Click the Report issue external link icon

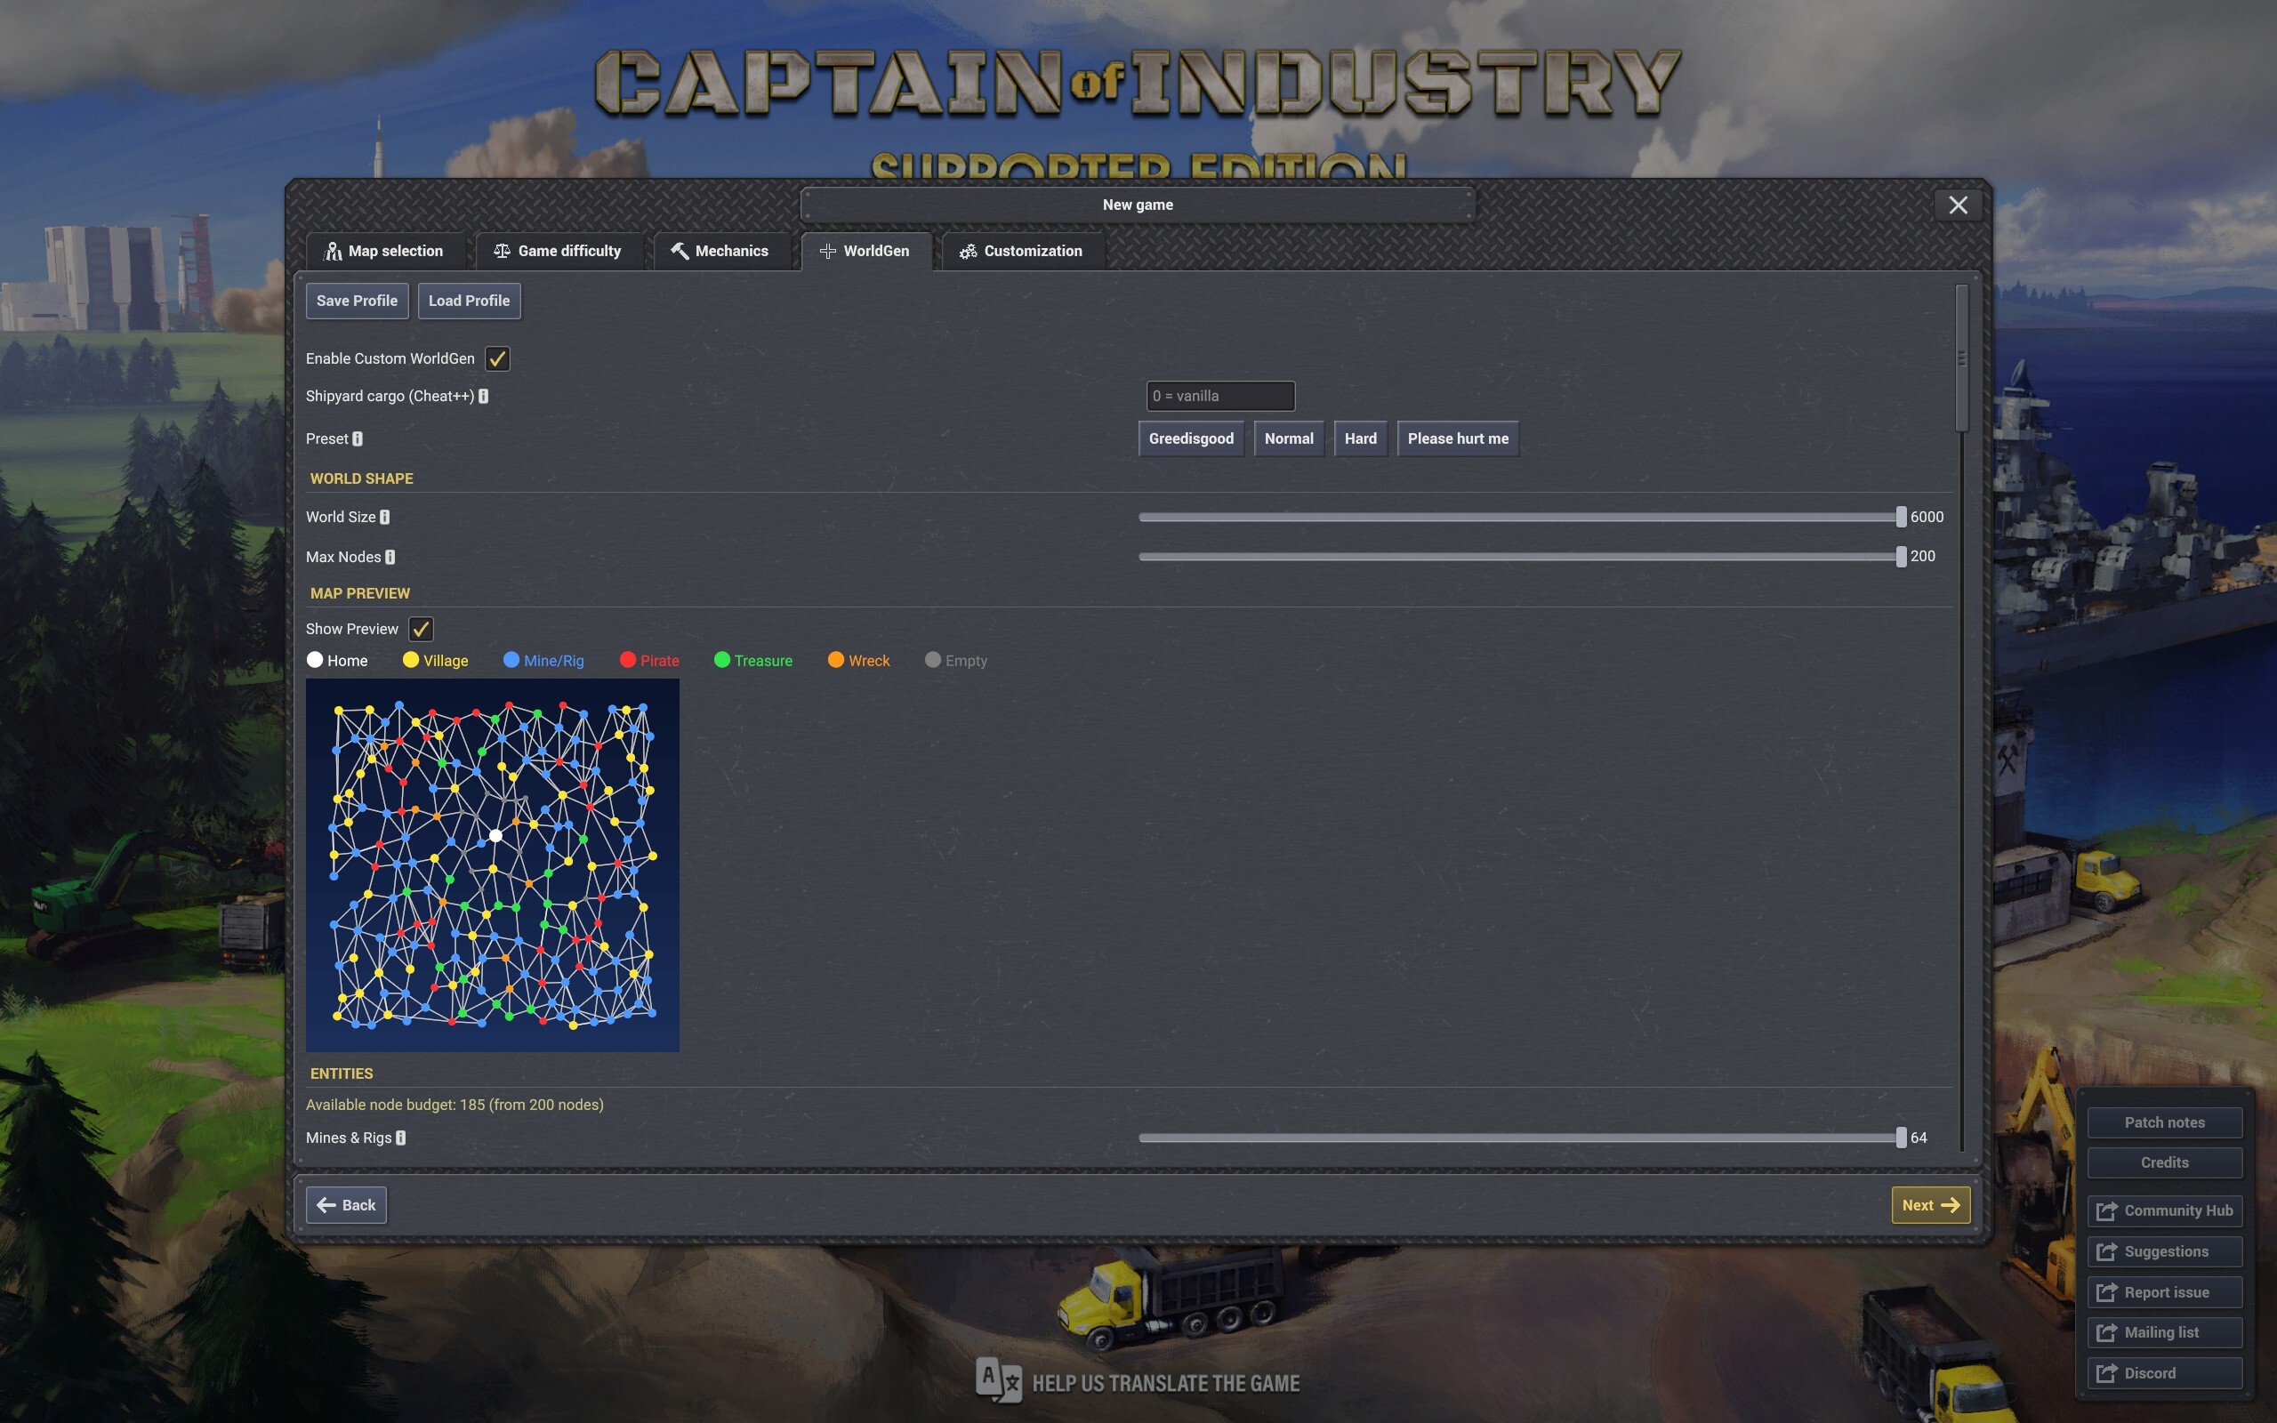(2107, 1293)
